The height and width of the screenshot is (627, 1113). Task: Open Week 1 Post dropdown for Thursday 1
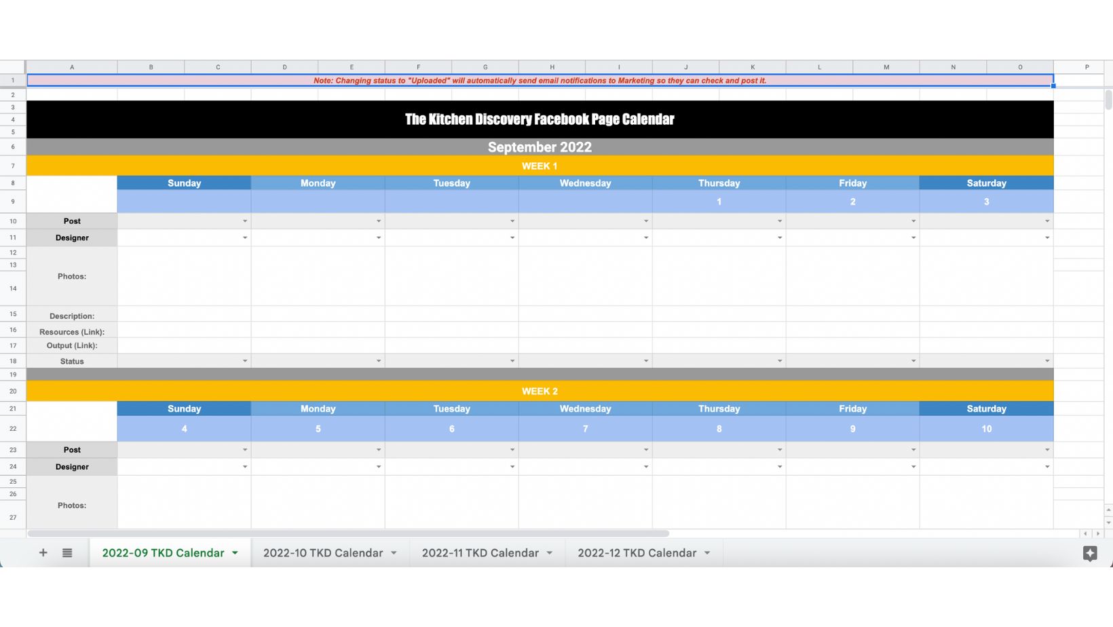780,221
